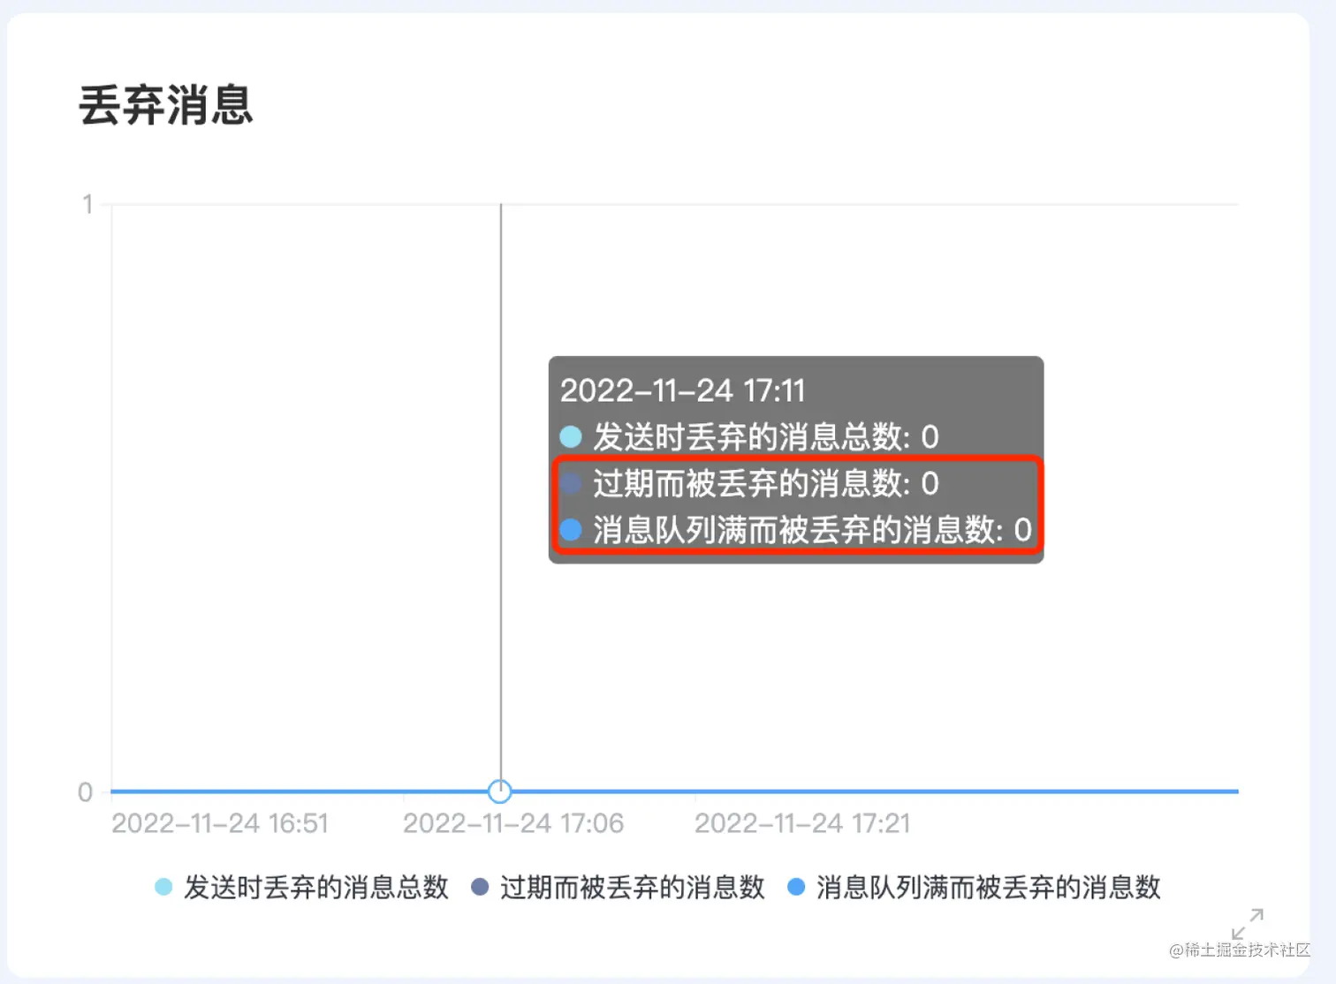Click the fullscreen expand arrow icon
Image resolution: width=1336 pixels, height=984 pixels.
point(1249,925)
